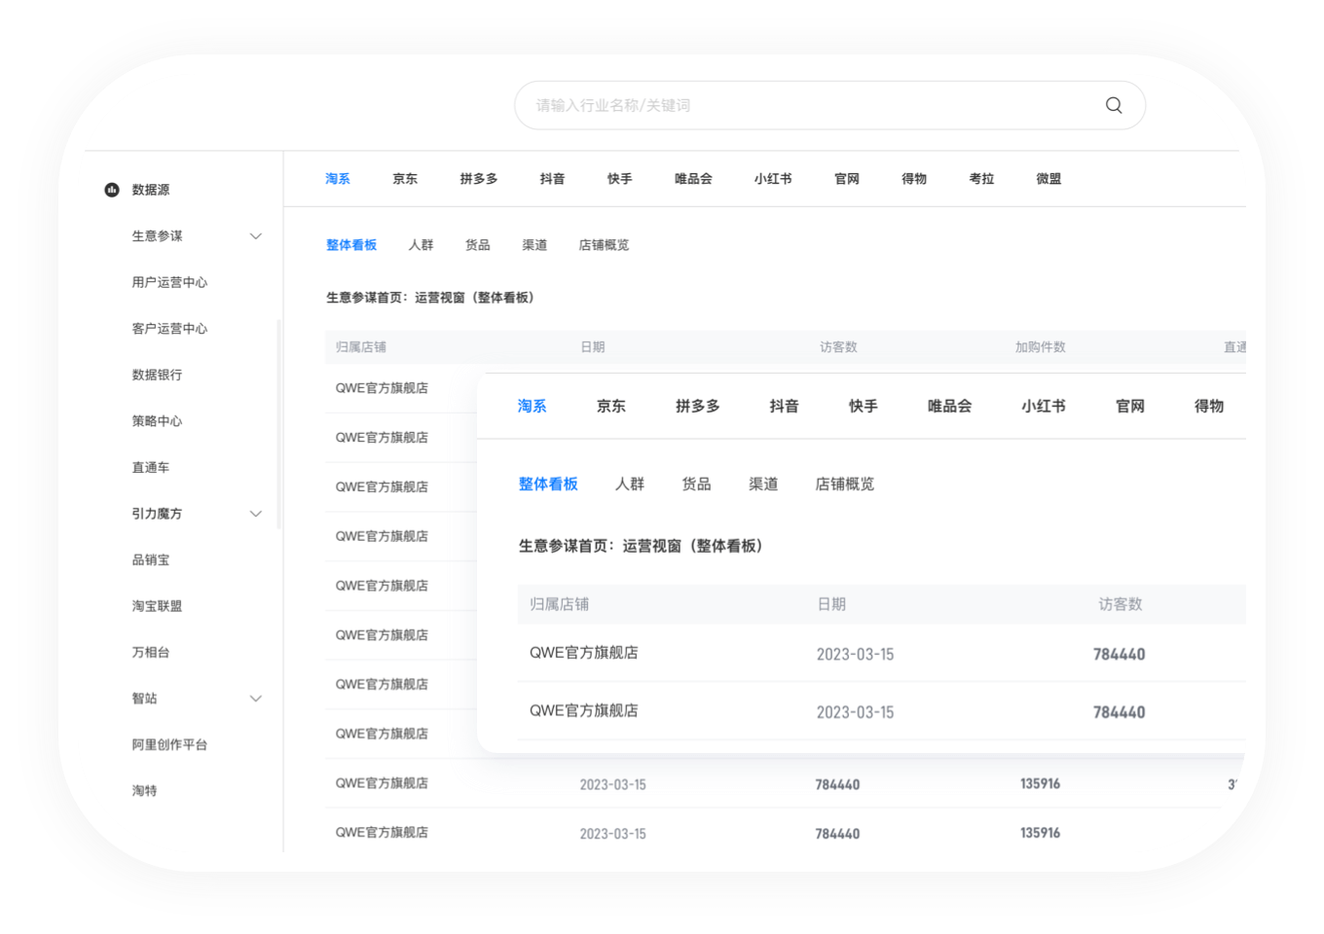Open 客户运营中心 in the sidebar
The height and width of the screenshot is (934, 1324).
pos(169,329)
